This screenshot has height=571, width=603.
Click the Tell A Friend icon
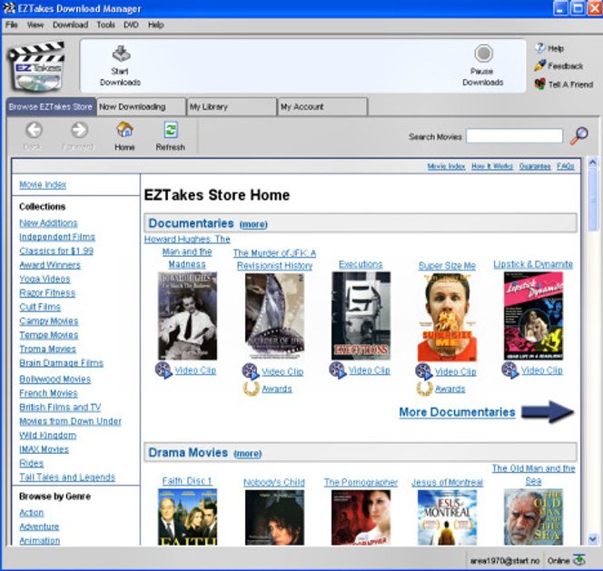[x=540, y=84]
